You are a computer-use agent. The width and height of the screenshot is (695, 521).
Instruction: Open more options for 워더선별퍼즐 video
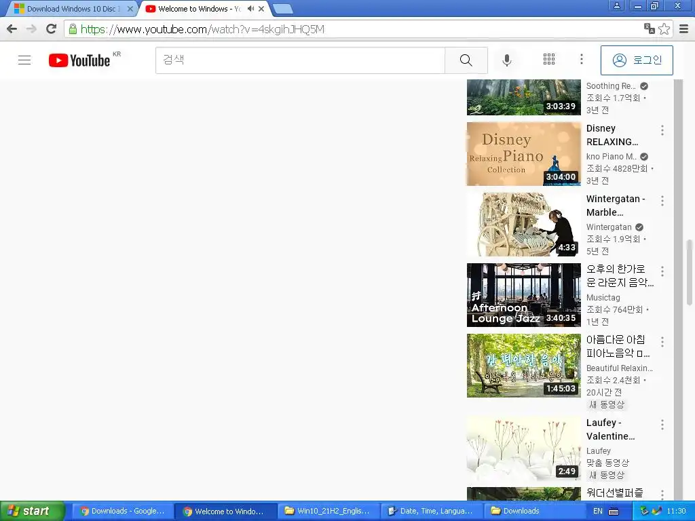(x=662, y=495)
